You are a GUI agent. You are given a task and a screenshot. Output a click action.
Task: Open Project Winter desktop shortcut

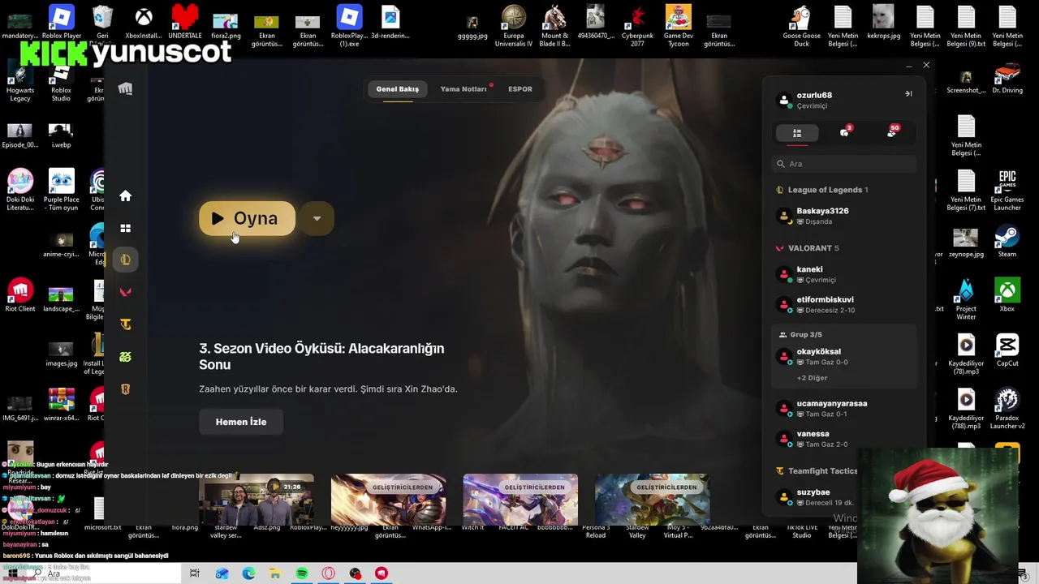966,300
